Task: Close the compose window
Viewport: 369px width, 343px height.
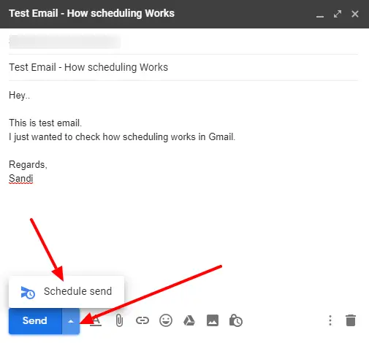Action: 355,14
